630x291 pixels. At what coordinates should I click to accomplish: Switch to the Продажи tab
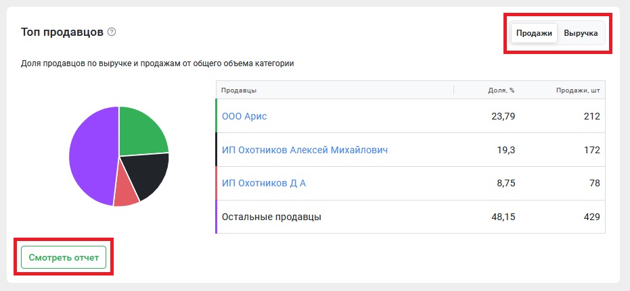[534, 33]
